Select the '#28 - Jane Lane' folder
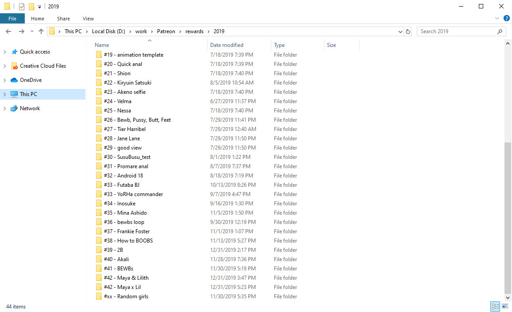Viewport: 512px width, 312px height. coord(122,138)
